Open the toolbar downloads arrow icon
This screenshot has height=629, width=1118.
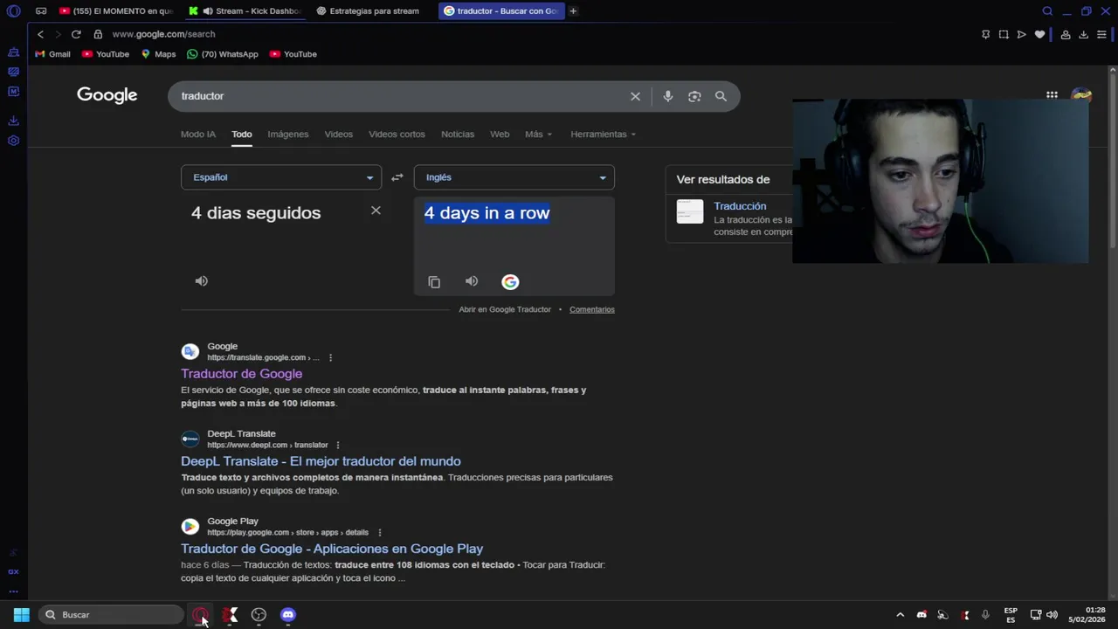1083,34
